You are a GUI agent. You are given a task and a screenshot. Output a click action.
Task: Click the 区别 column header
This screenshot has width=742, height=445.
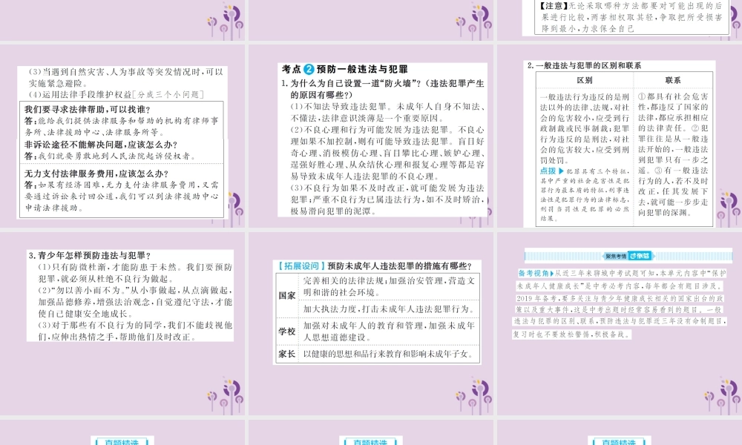click(x=585, y=80)
